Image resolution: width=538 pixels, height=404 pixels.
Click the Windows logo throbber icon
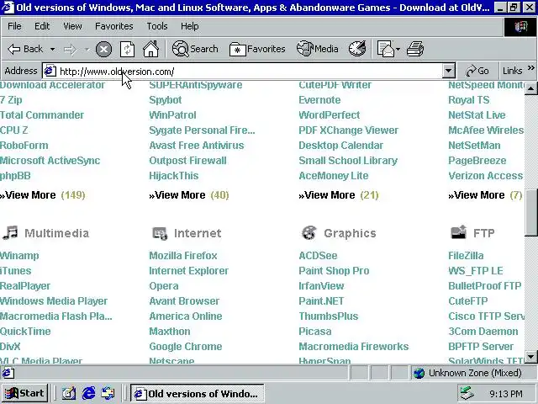(520, 27)
